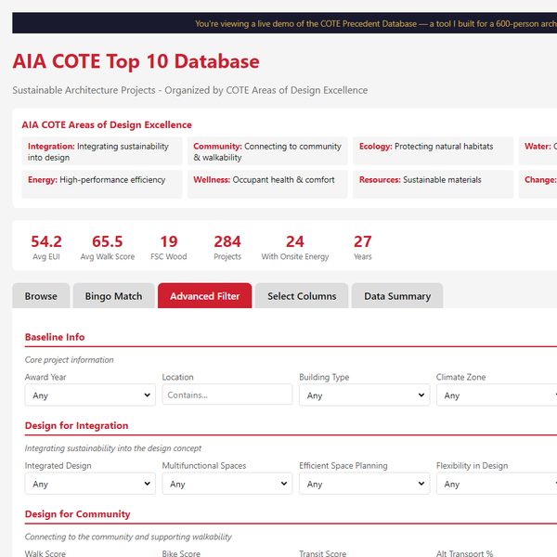Viewport: 557px width, 557px height.
Task: Open the Building Type dropdown
Action: pyautogui.click(x=365, y=395)
